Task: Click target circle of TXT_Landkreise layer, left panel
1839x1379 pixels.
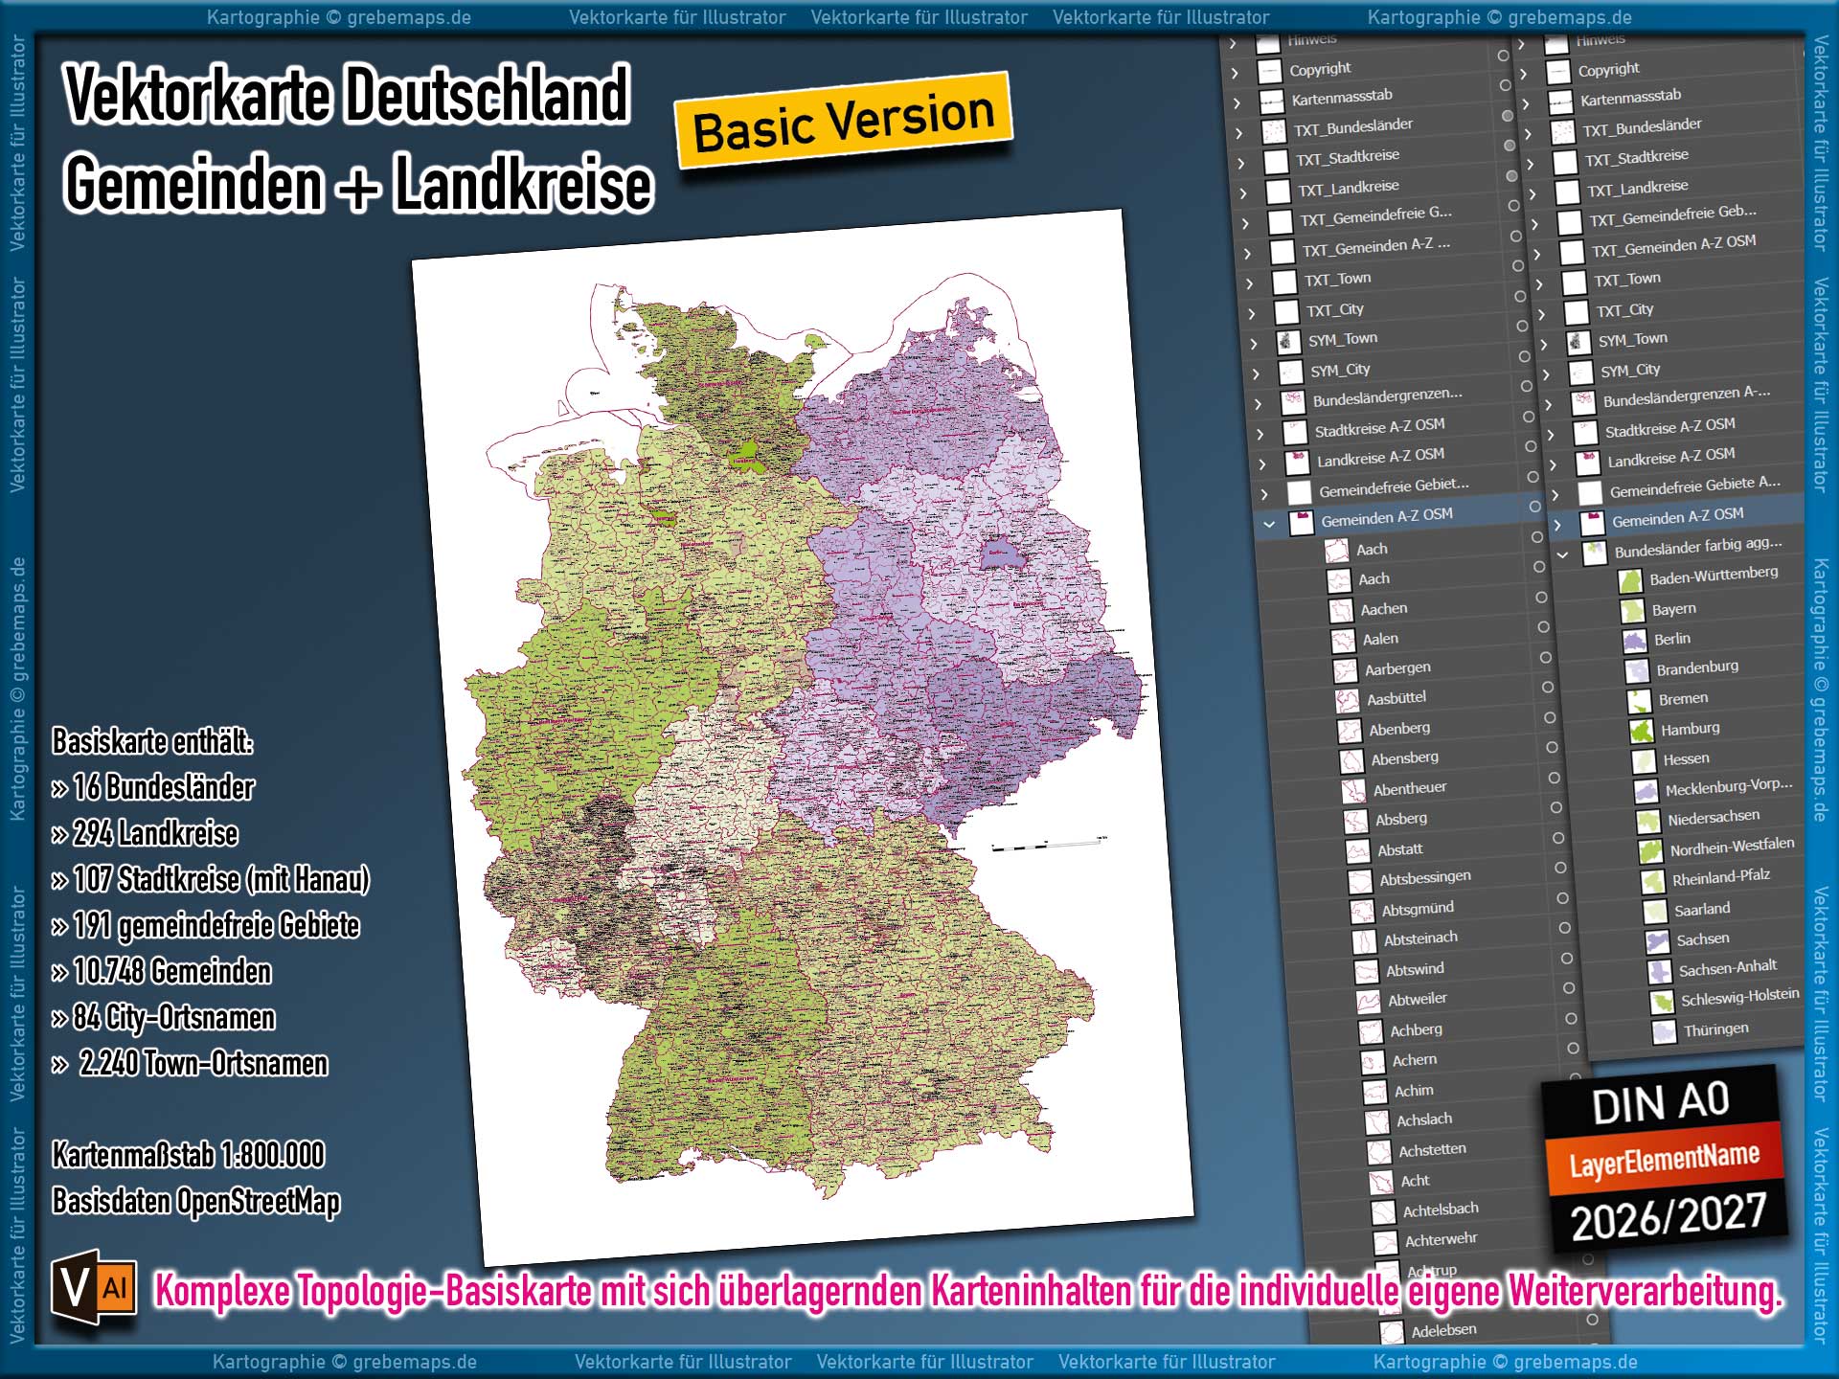Action: tap(1511, 176)
